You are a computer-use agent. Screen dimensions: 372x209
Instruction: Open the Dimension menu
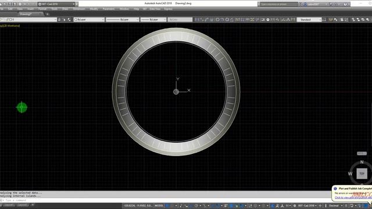pos(79,9)
